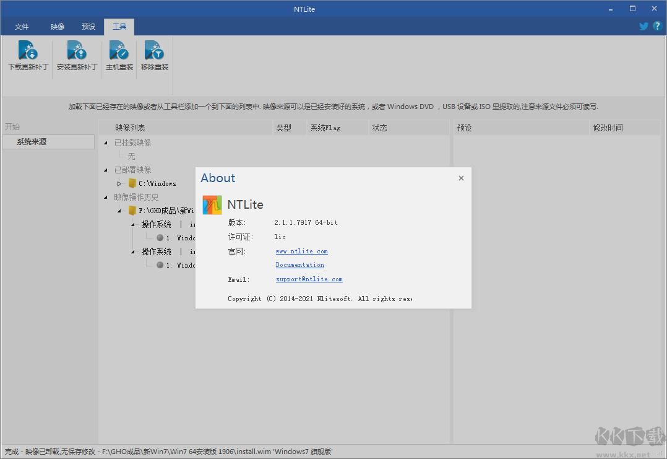Collapse the second 操作系统 node
The image size is (667, 459).
132,251
